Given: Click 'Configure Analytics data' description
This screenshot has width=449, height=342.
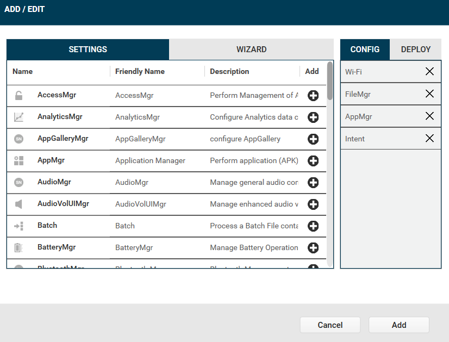Looking at the screenshot, I should pos(254,117).
